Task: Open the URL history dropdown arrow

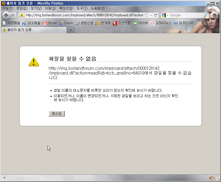Action: [x=151, y=15]
